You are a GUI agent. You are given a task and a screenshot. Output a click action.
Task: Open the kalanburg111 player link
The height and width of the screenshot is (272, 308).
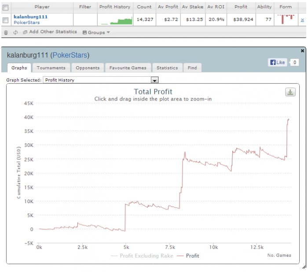(31, 17)
